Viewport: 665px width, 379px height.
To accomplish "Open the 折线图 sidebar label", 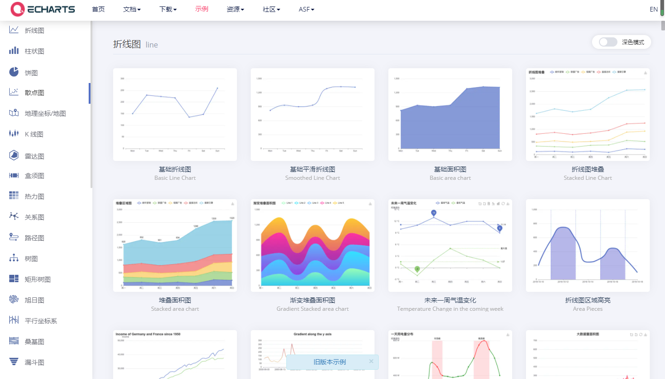I will pyautogui.click(x=35, y=30).
